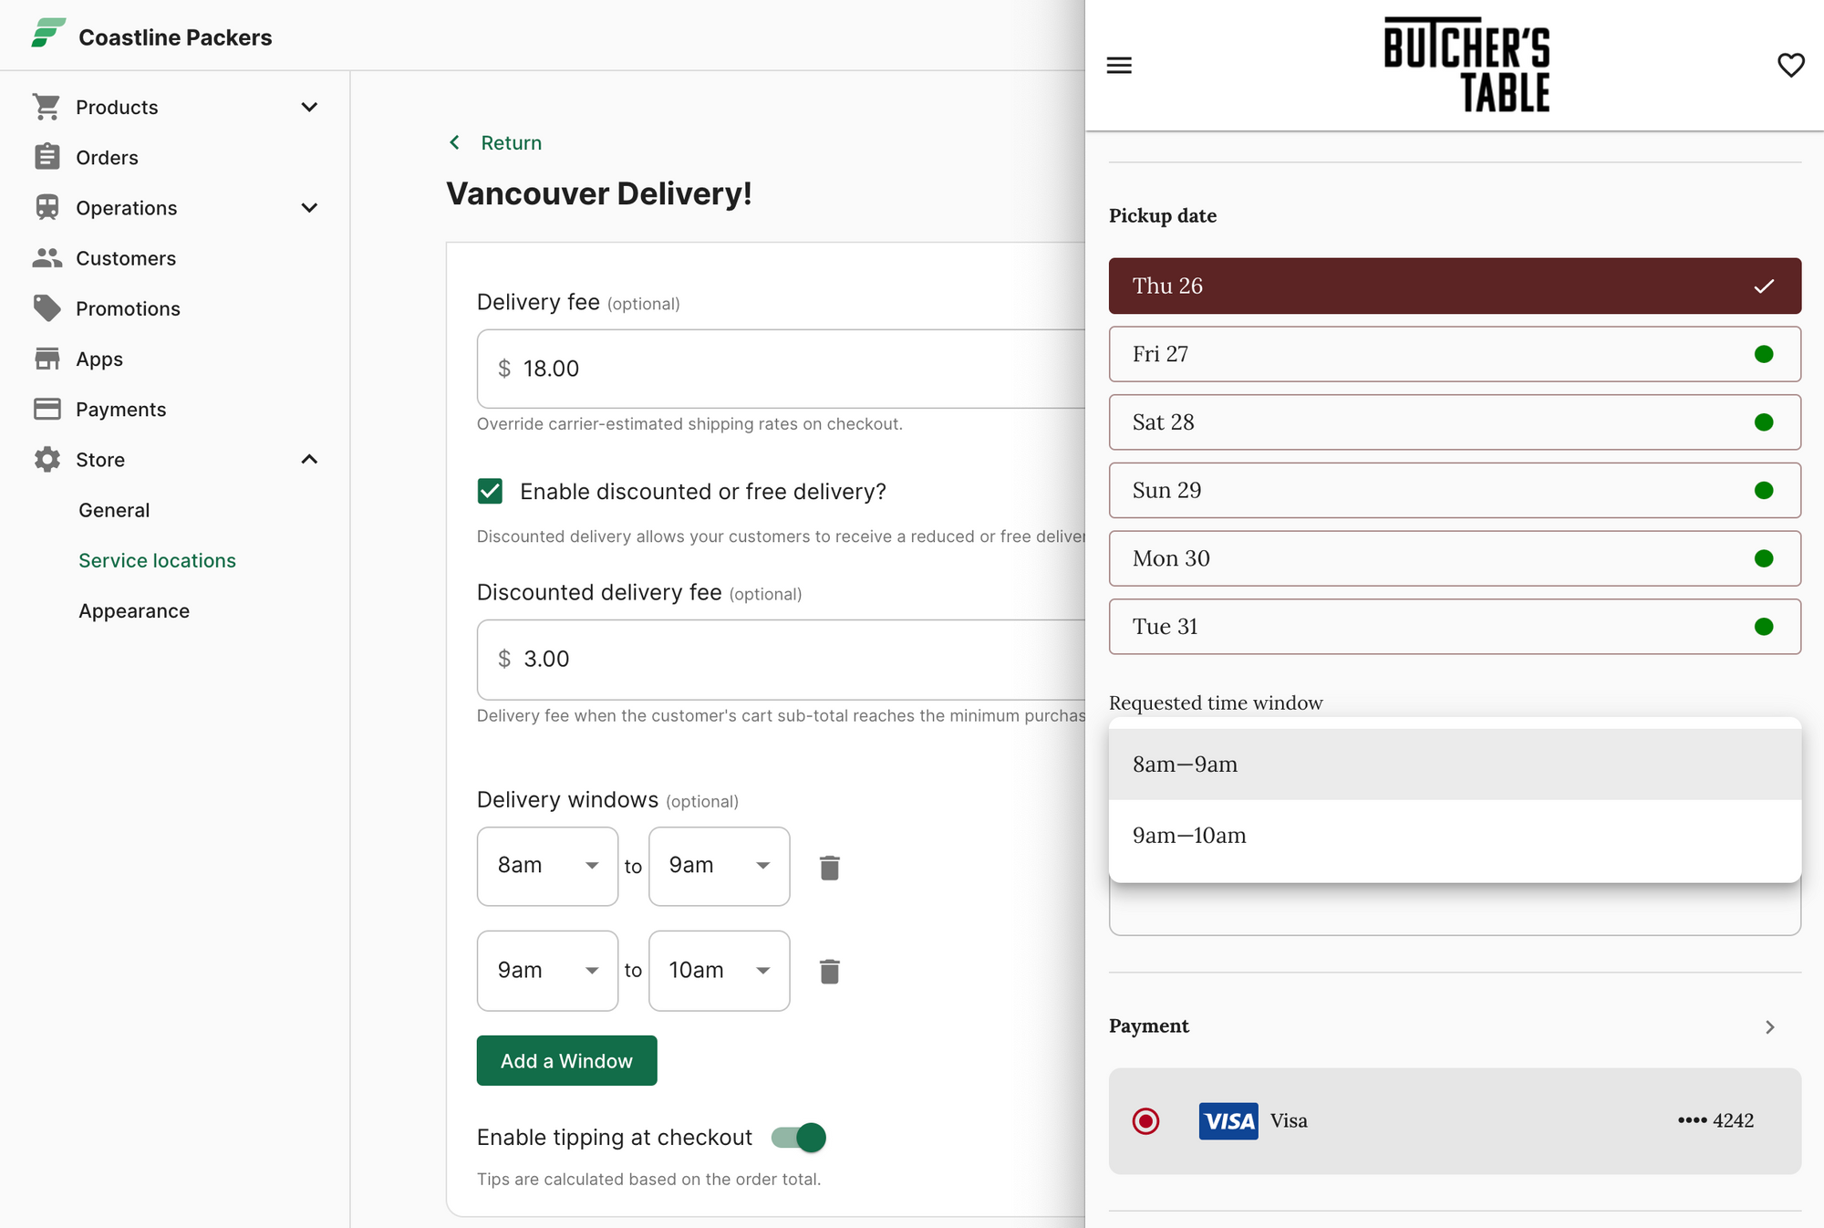The height and width of the screenshot is (1228, 1824).
Task: Select Fri 27 pickup date
Action: [1455, 354]
